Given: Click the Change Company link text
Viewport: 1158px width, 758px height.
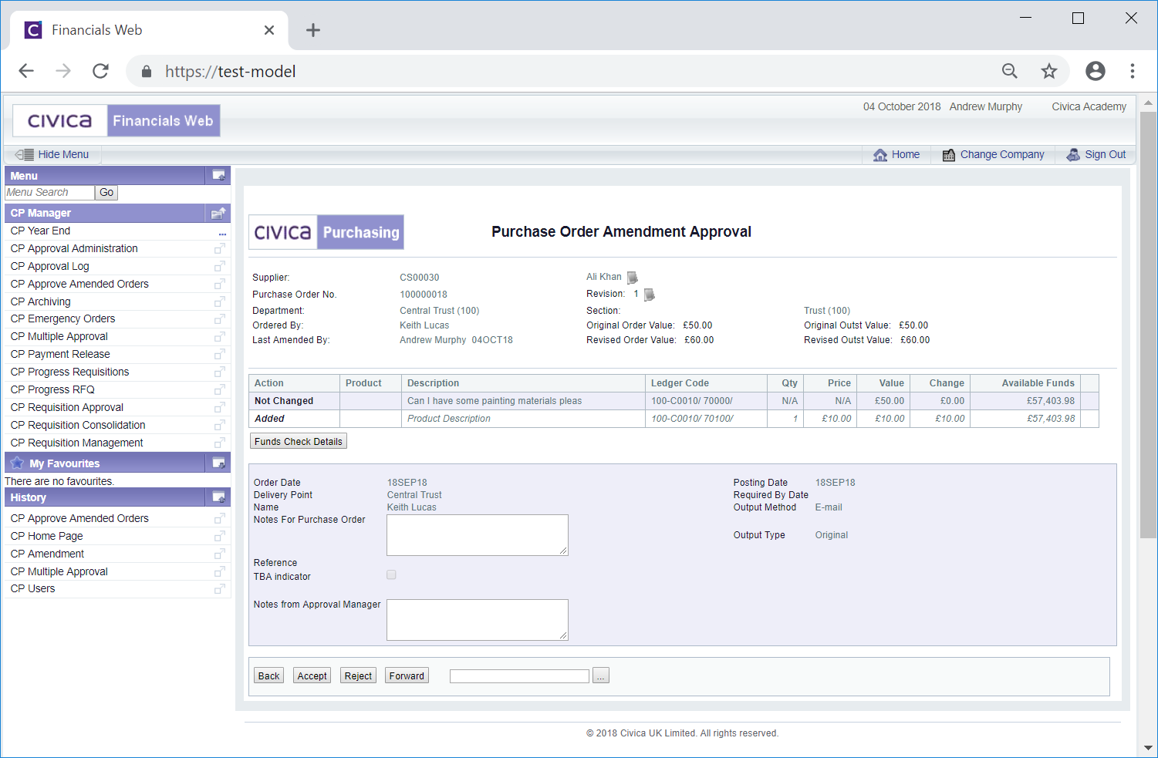Looking at the screenshot, I should pos(1002,155).
